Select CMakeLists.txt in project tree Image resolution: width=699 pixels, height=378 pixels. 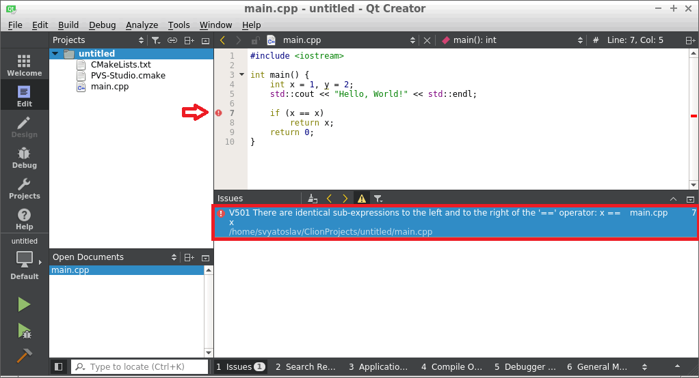point(121,65)
